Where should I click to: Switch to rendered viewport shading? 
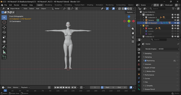click(x=131, y=9)
